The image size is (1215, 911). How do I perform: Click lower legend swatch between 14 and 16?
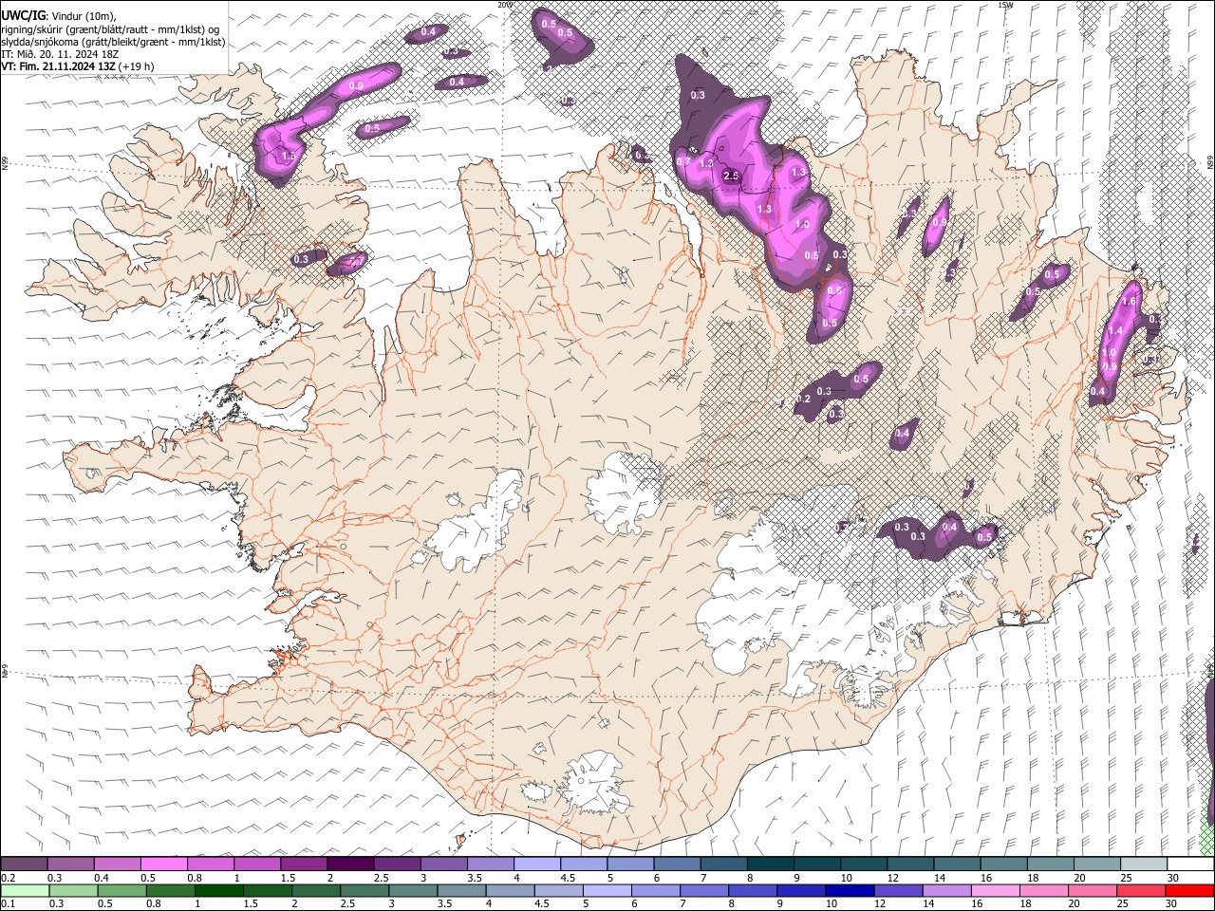click(x=947, y=890)
